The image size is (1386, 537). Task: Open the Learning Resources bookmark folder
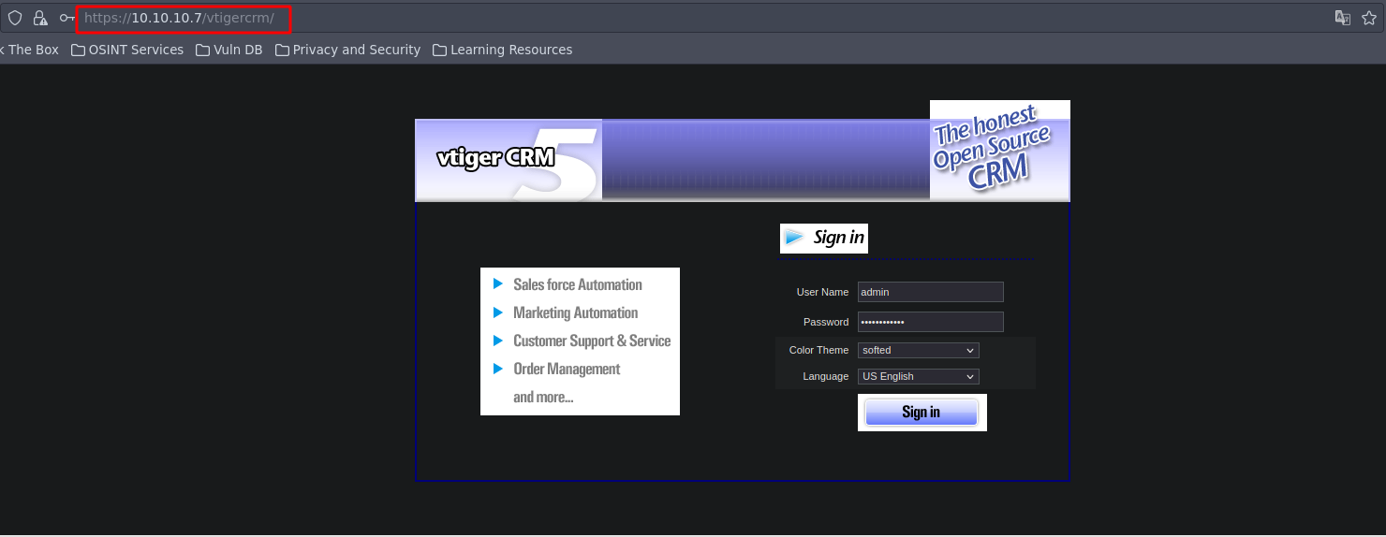click(x=502, y=50)
